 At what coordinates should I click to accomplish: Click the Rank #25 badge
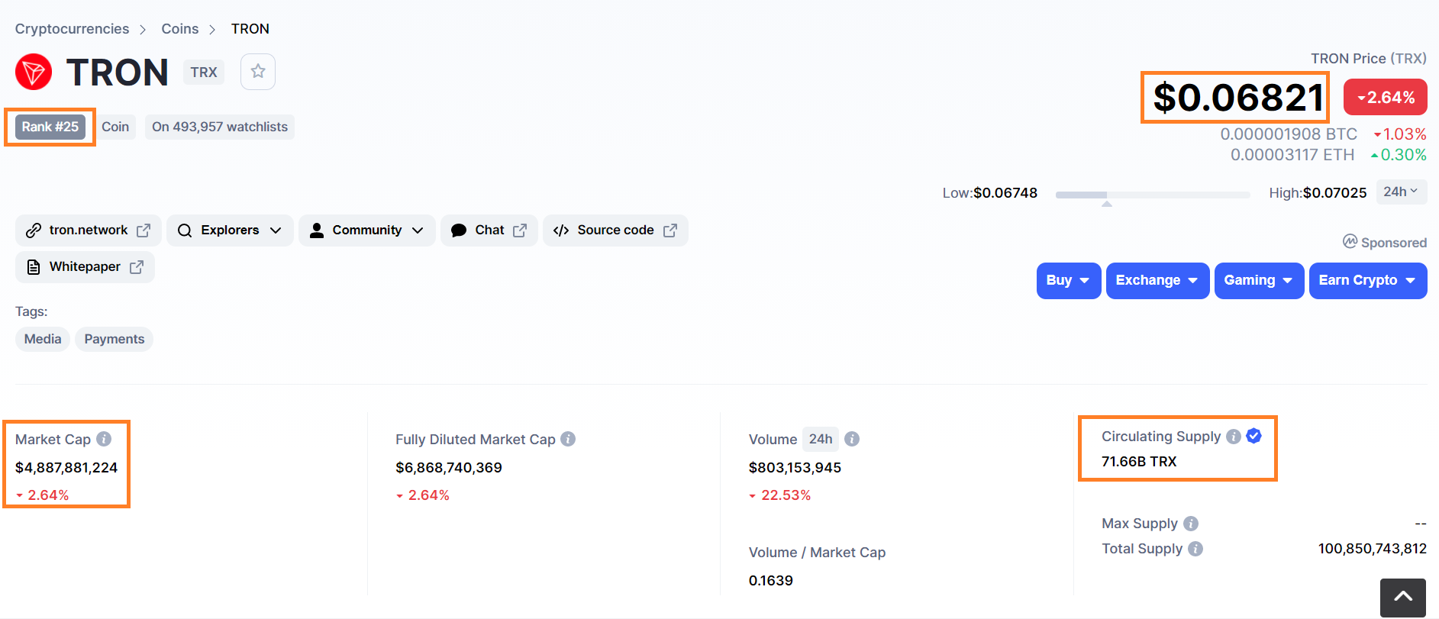tap(50, 127)
